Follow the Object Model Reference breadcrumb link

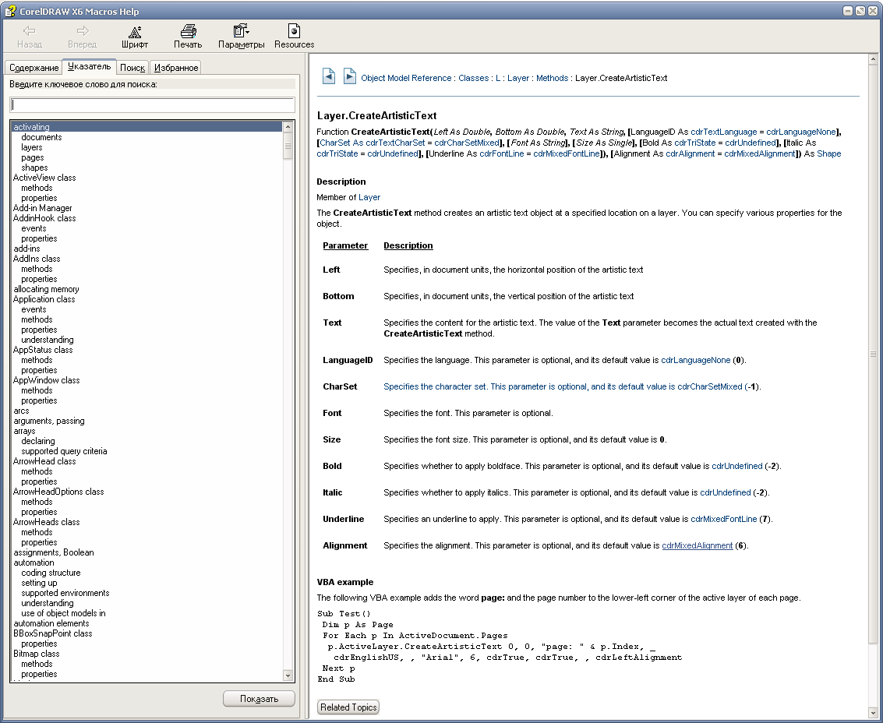coord(406,78)
